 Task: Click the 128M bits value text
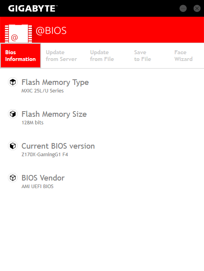[33, 122]
